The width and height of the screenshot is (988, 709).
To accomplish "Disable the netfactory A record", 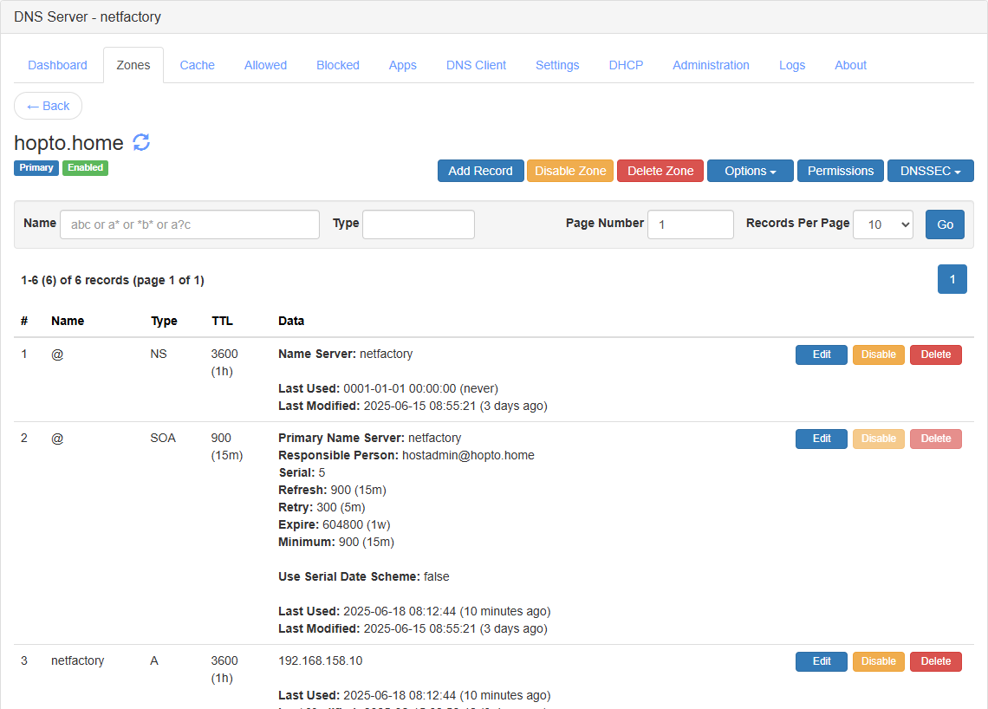I will 878,661.
